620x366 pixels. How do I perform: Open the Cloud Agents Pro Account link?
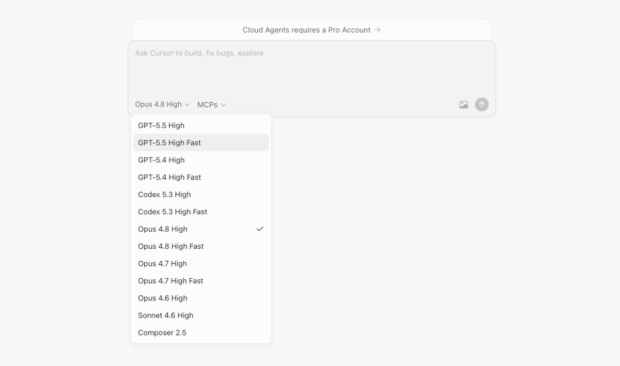tap(312, 30)
